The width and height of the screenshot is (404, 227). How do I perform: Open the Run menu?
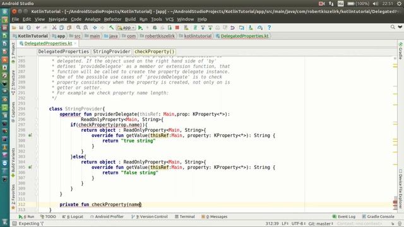(143, 20)
